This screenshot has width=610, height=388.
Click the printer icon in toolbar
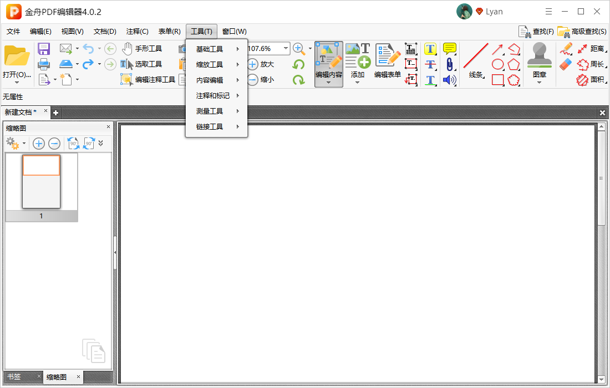tap(44, 64)
